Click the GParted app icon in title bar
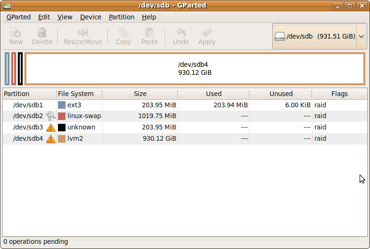Image resolution: width=370 pixels, height=249 pixels. [7, 6]
